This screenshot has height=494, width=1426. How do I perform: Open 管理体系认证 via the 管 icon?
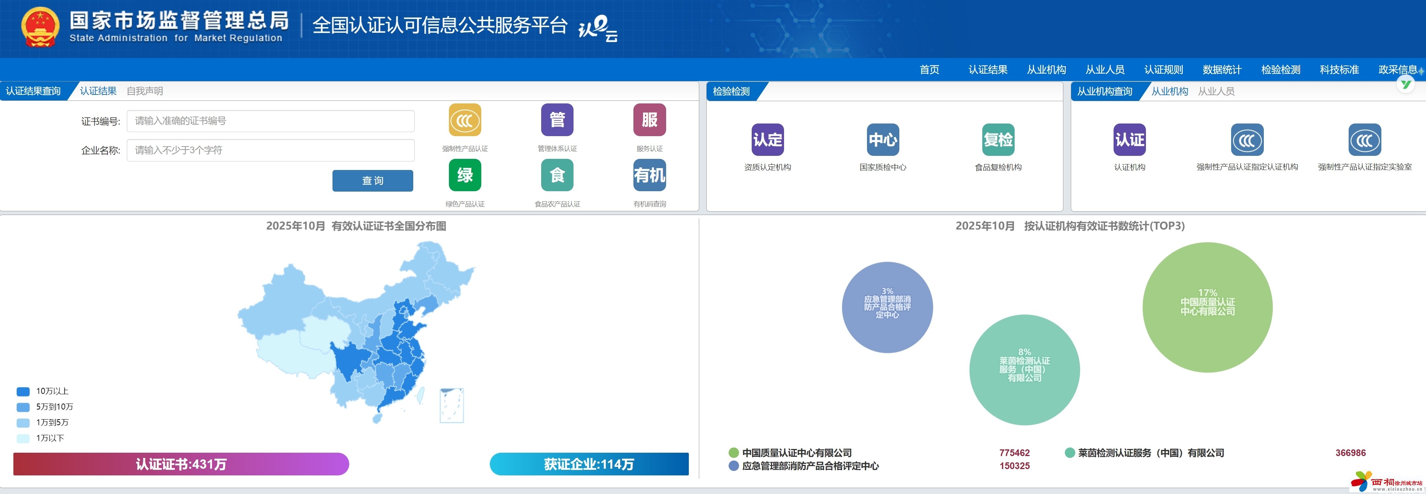[x=557, y=120]
